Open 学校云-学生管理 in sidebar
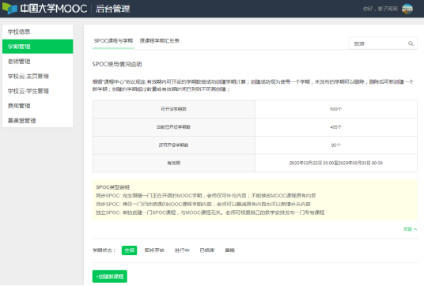Viewport: 424px width, 286px height. (x=38, y=91)
